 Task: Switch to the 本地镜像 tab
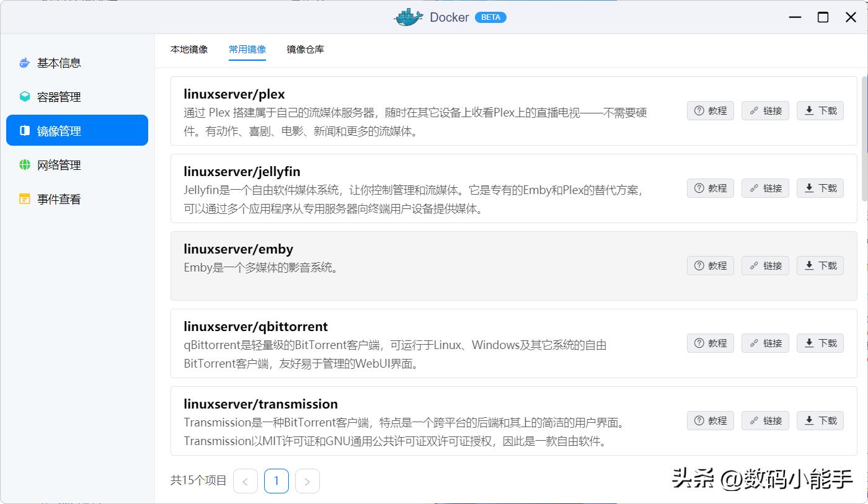coord(188,49)
